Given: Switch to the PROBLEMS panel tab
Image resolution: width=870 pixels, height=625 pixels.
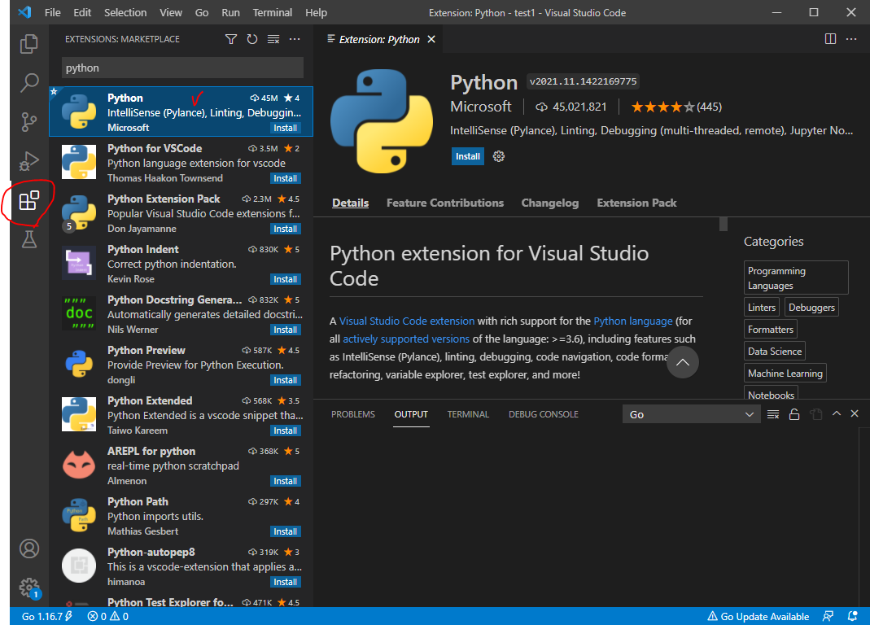Looking at the screenshot, I should 353,414.
